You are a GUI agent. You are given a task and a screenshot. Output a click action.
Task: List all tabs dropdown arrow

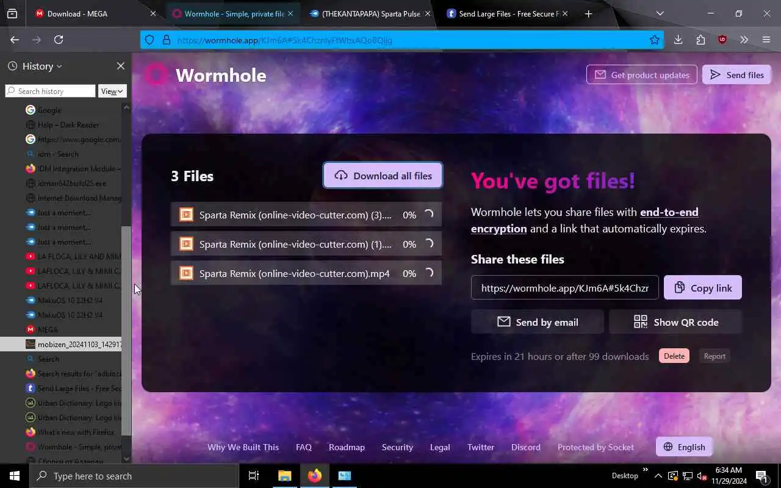[660, 13]
